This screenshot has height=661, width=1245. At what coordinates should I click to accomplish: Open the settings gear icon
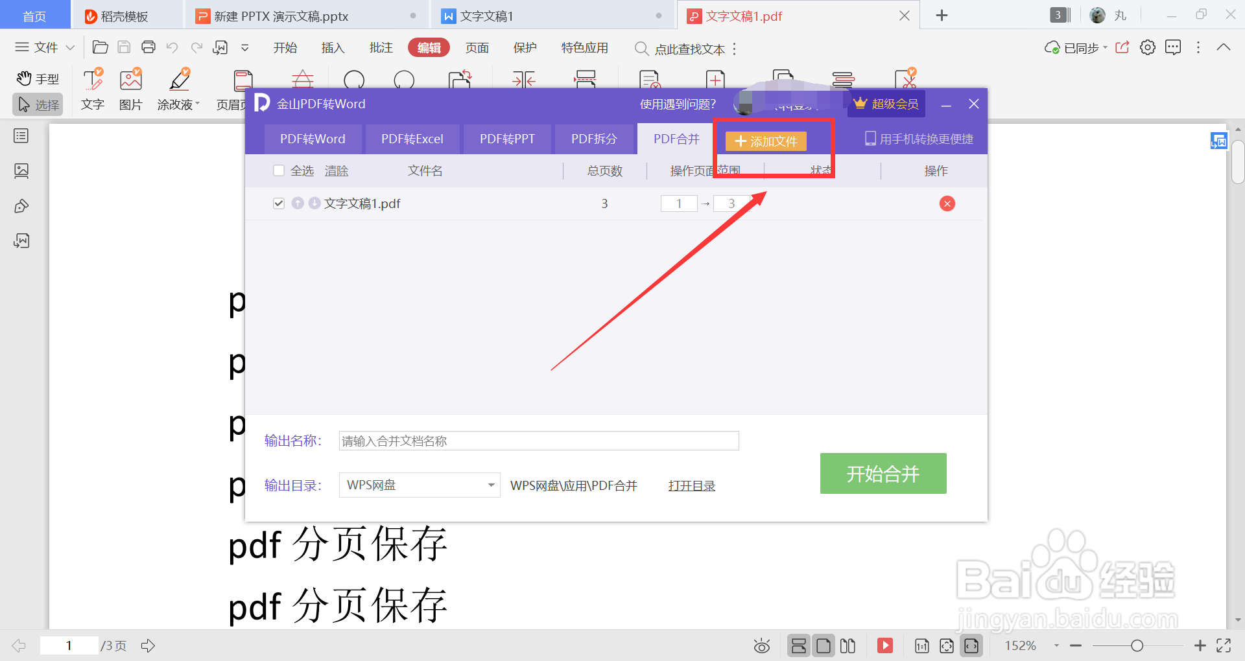1148,47
